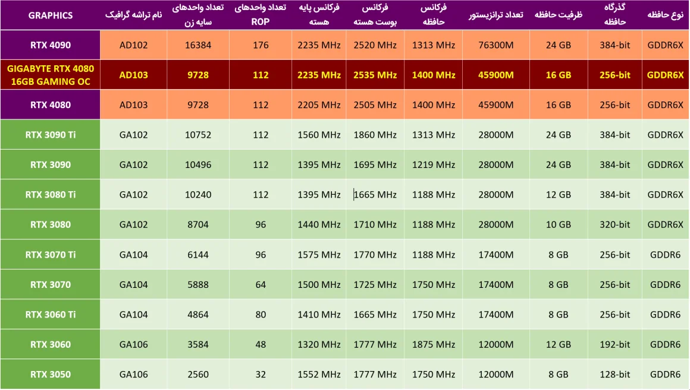Click the 2205 MHz base clock cell
This screenshot has width=690, height=390.
[319, 104]
